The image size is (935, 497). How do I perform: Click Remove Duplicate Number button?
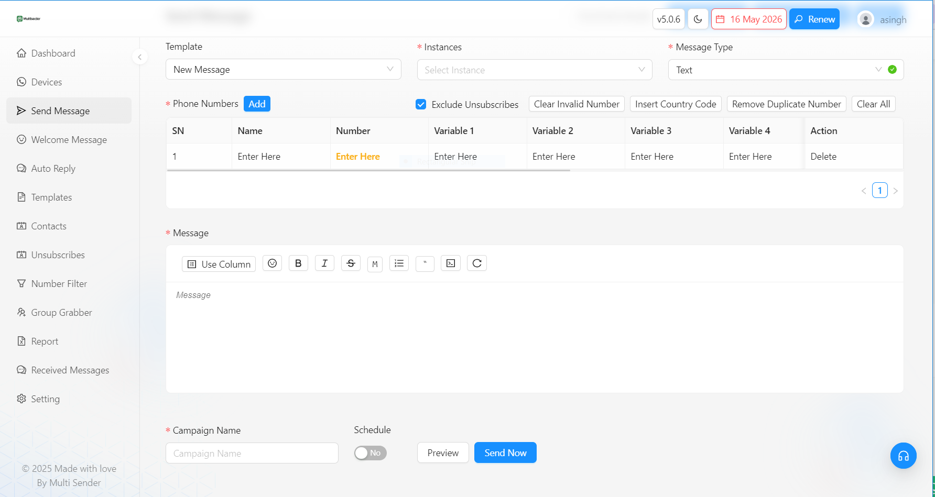point(786,104)
